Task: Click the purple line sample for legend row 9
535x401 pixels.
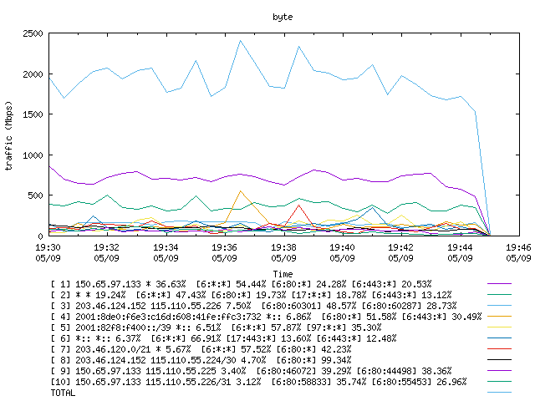Action: (499, 371)
